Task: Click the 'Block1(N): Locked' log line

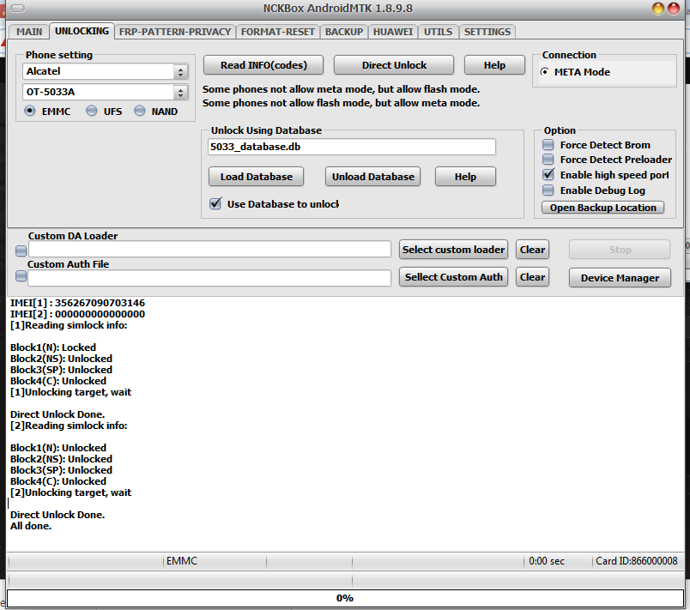Action: 53,347
